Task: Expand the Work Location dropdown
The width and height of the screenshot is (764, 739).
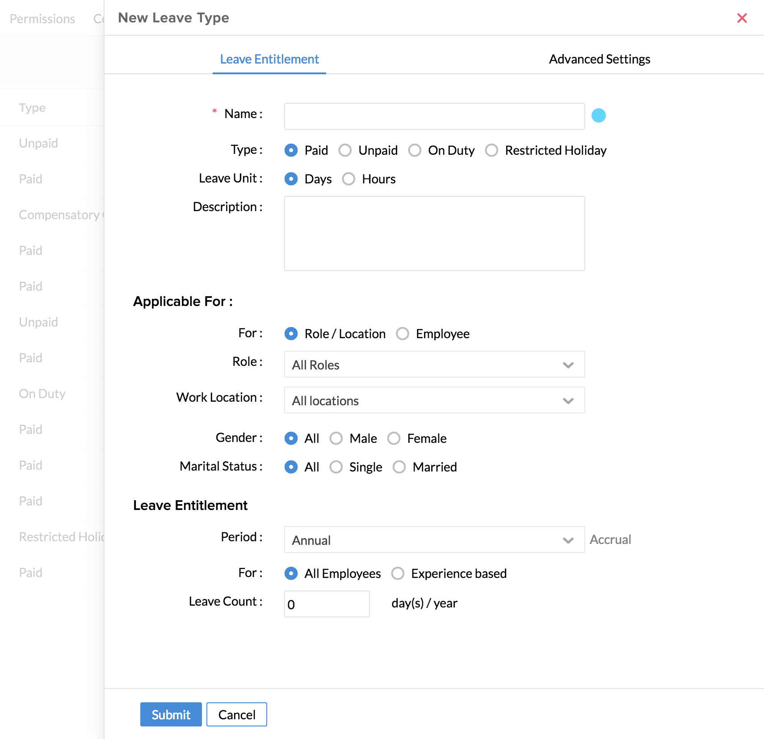Action: coord(434,400)
